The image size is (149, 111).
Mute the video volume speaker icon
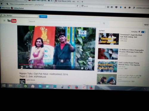coord(31,67)
